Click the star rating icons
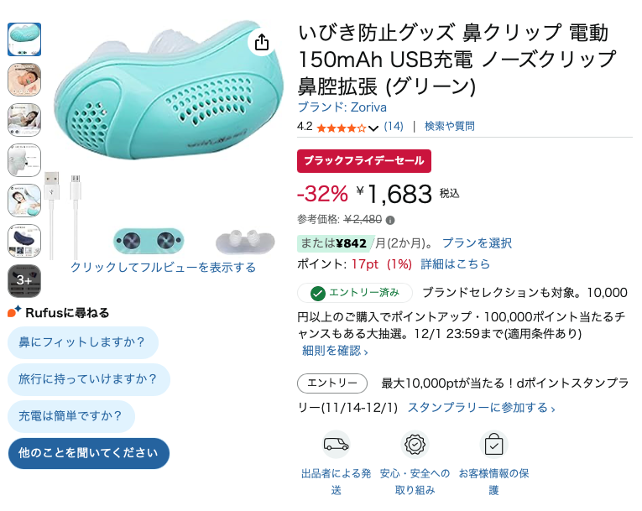 pos(341,128)
